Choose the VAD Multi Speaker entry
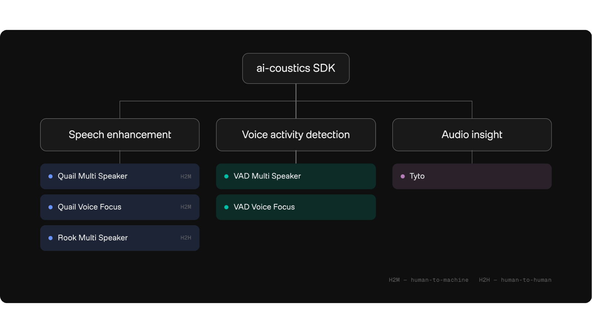Image resolution: width=592 pixels, height=333 pixels. pyautogui.click(x=296, y=176)
